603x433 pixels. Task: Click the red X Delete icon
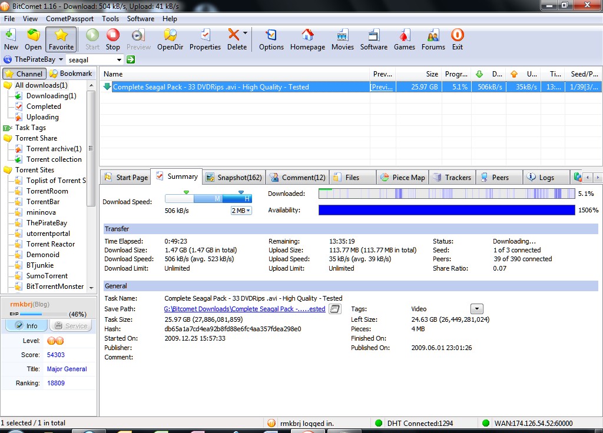[234, 35]
